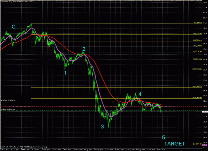Click the 198.80 price axis value
208x151 pixels.
click(205, 65)
